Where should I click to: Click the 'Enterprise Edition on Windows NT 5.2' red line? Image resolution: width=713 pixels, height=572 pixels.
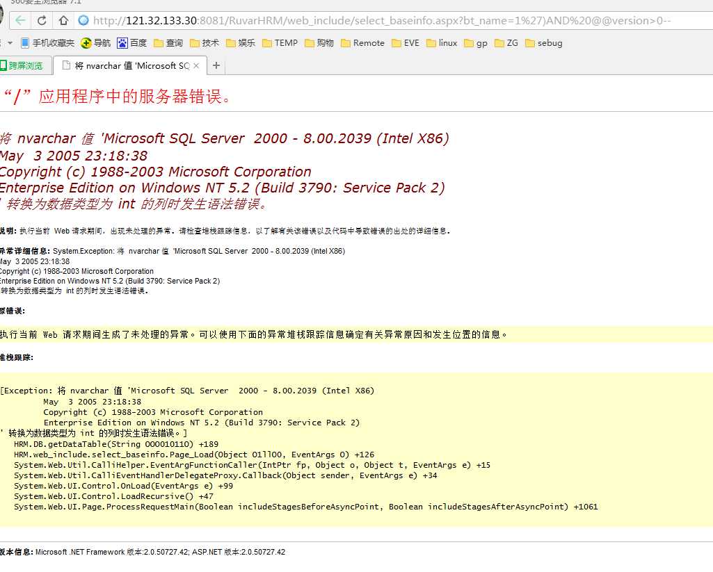pos(222,188)
